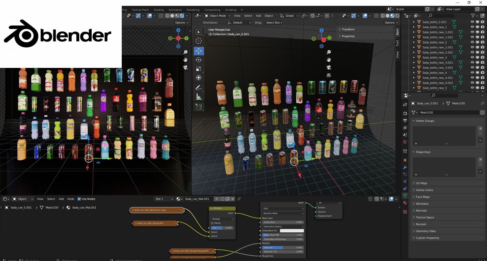Open the Particles properties tab

(405, 174)
